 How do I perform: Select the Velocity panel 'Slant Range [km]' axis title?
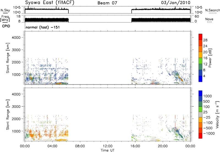click(x=8, y=115)
